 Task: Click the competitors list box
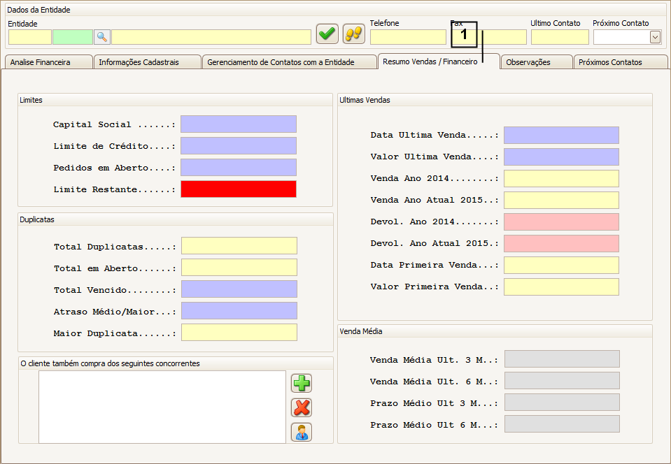[x=162, y=407]
